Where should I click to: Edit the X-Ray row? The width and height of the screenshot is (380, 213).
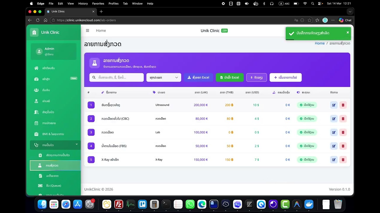coord(334,160)
